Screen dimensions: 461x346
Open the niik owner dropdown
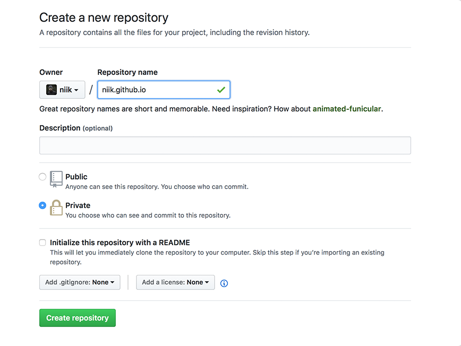(x=62, y=89)
